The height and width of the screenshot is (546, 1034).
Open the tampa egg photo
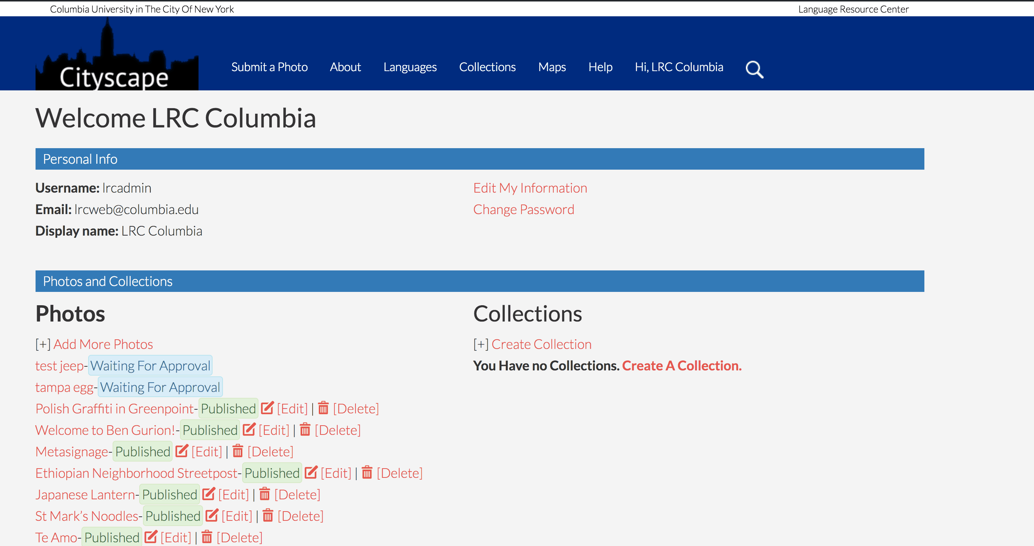coord(64,387)
